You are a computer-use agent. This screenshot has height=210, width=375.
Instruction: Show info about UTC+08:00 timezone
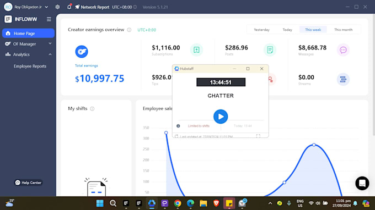(135, 7)
